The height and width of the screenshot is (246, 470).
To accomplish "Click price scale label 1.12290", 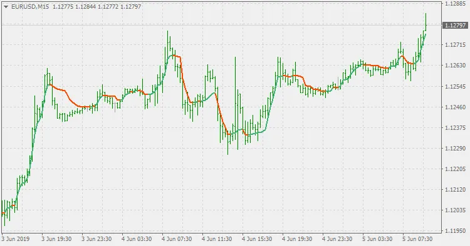I will 455,149.
